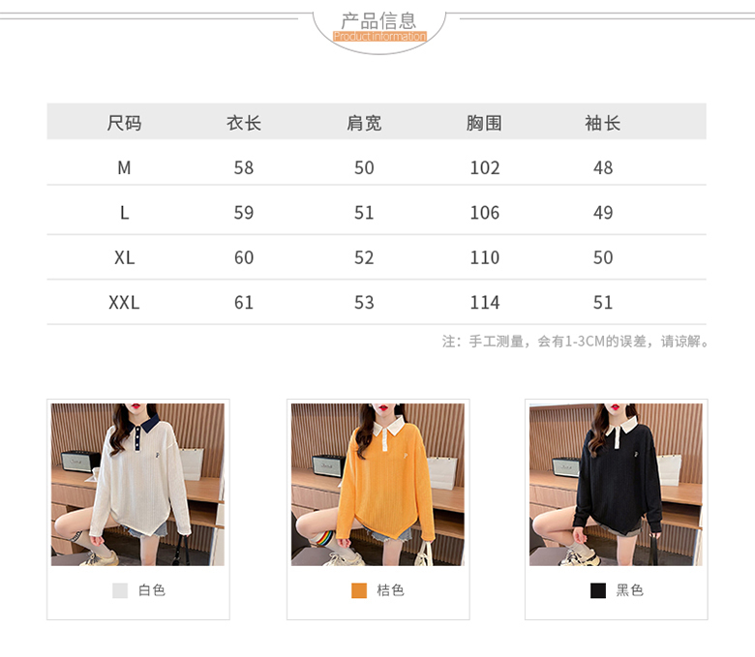
Task: Click the 肩宽 column header
Action: click(x=364, y=123)
